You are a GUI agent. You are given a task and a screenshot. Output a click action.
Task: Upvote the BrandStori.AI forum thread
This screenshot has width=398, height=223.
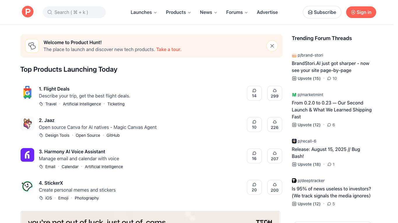(306, 78)
